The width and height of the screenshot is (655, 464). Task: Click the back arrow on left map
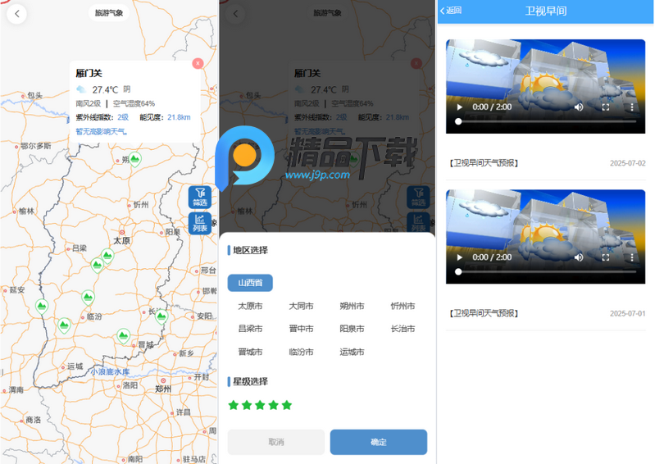pyautogui.click(x=17, y=14)
